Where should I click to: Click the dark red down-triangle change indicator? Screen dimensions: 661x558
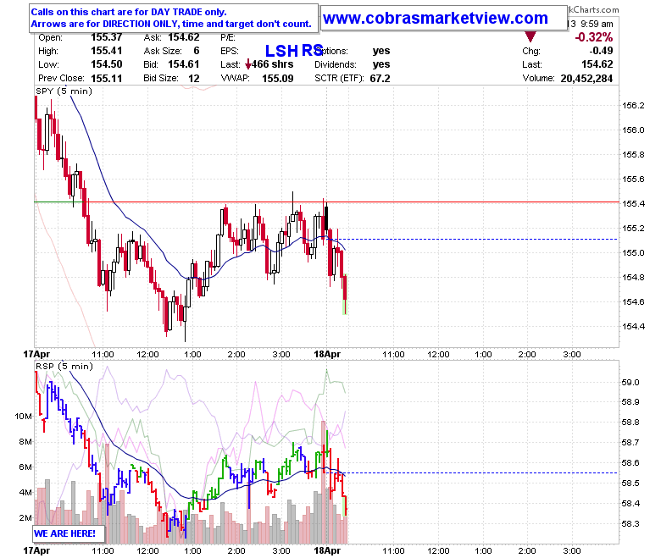(x=530, y=36)
